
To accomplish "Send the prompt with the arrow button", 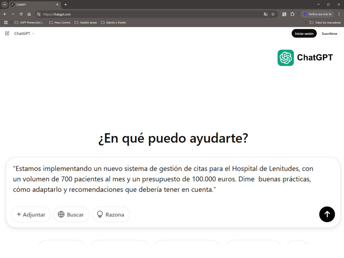I will point(327,214).
